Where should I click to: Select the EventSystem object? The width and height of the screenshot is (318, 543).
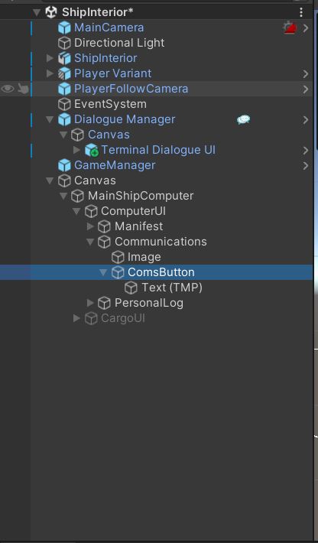coord(110,104)
